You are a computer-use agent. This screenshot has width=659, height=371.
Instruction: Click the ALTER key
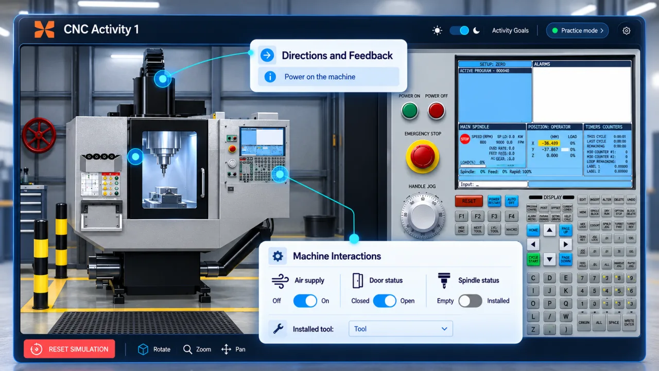point(607,199)
